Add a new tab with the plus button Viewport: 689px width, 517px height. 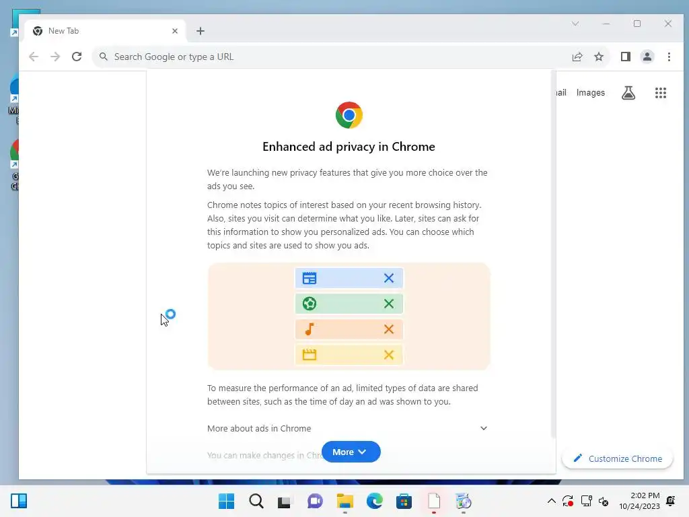[x=201, y=31]
